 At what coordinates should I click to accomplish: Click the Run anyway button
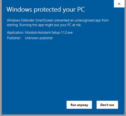(x=79, y=105)
